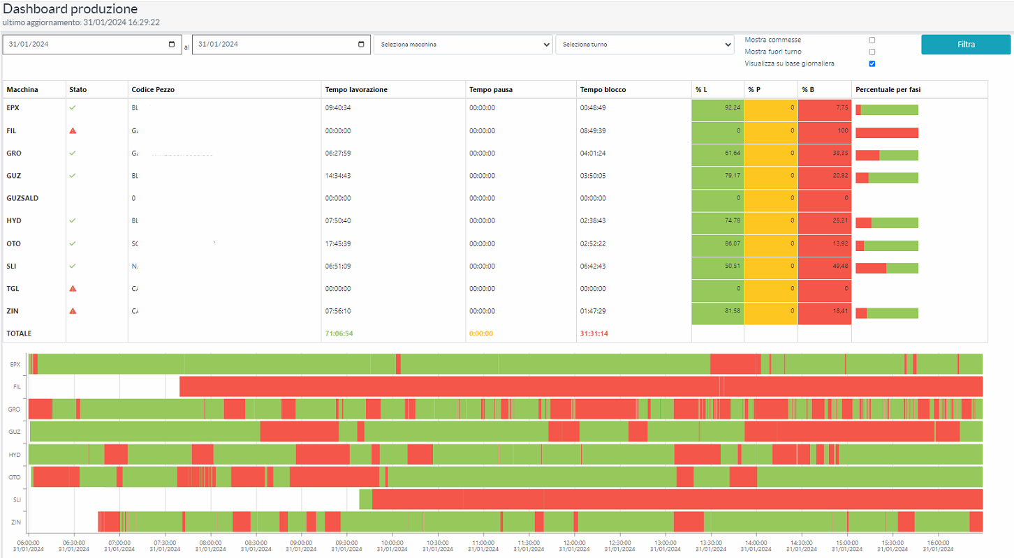The width and height of the screenshot is (1014, 558).
Task: Click the EPX row label in timeline chart
Action: (x=15, y=364)
